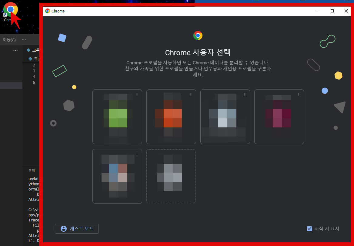Click the ellipsis icon beside the 이동(G) menu
Screen dimensions: 354x246
[x=24, y=40]
